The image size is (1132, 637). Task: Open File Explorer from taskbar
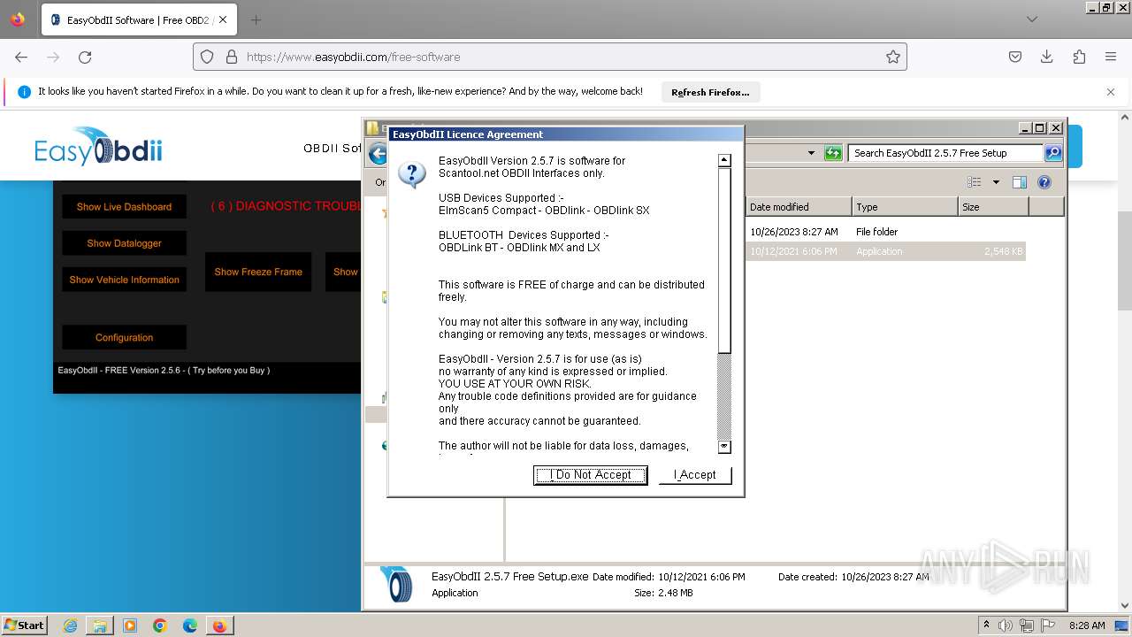tap(100, 625)
